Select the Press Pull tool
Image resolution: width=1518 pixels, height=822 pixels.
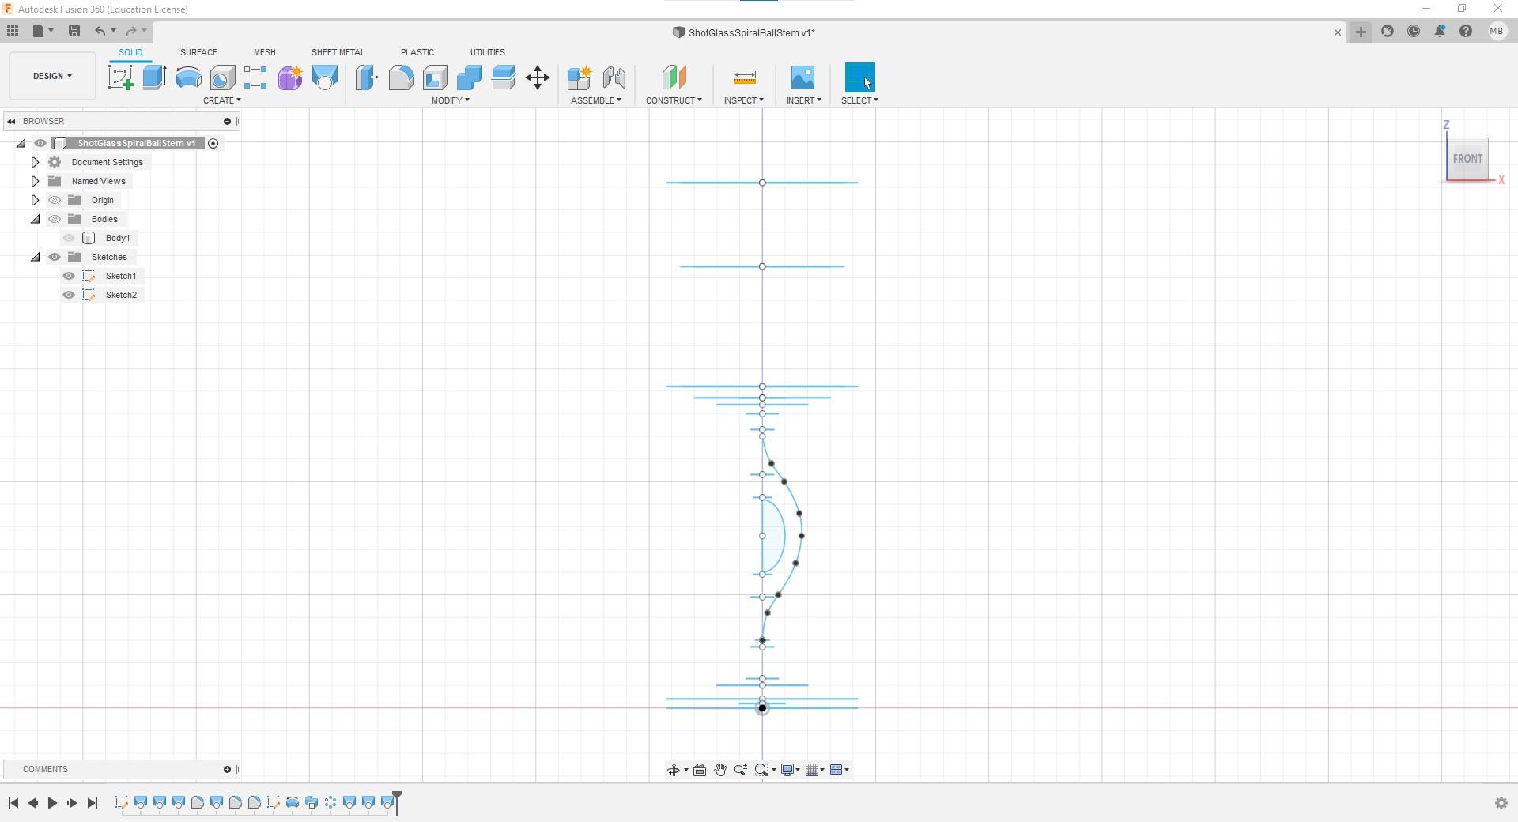tap(367, 77)
